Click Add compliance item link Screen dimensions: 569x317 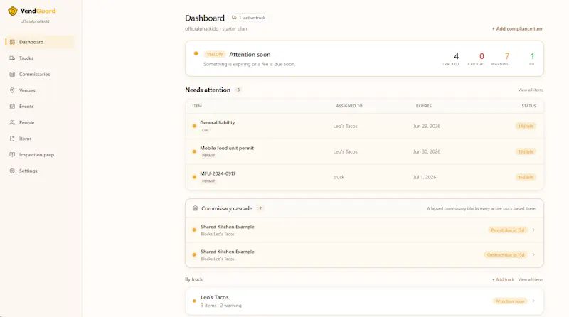(518, 28)
